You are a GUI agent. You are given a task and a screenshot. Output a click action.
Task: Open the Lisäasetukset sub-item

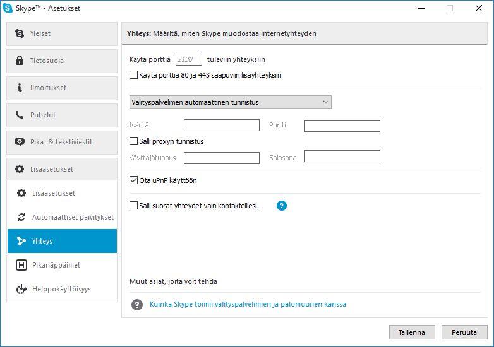point(62,193)
